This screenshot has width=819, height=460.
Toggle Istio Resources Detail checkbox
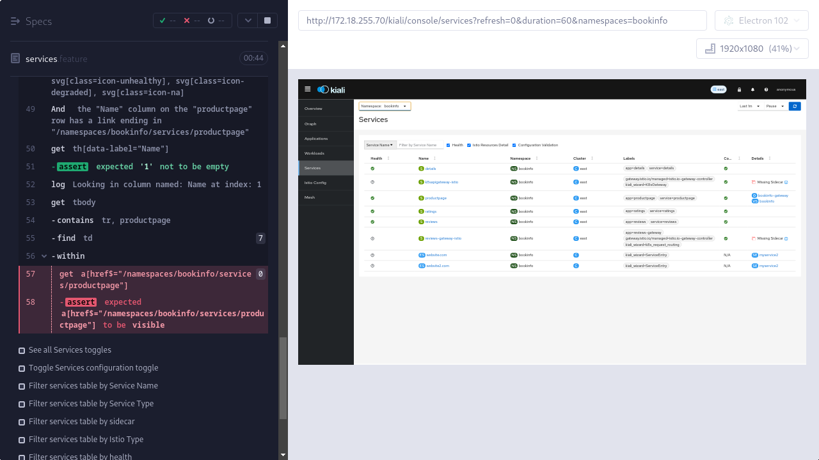pos(469,145)
